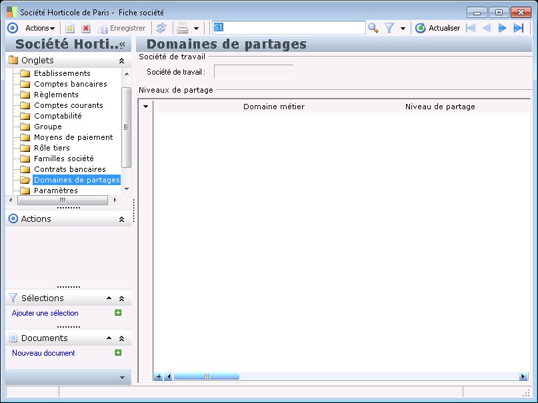
Task: Select the Groupe folder
Action: pyautogui.click(x=48, y=127)
